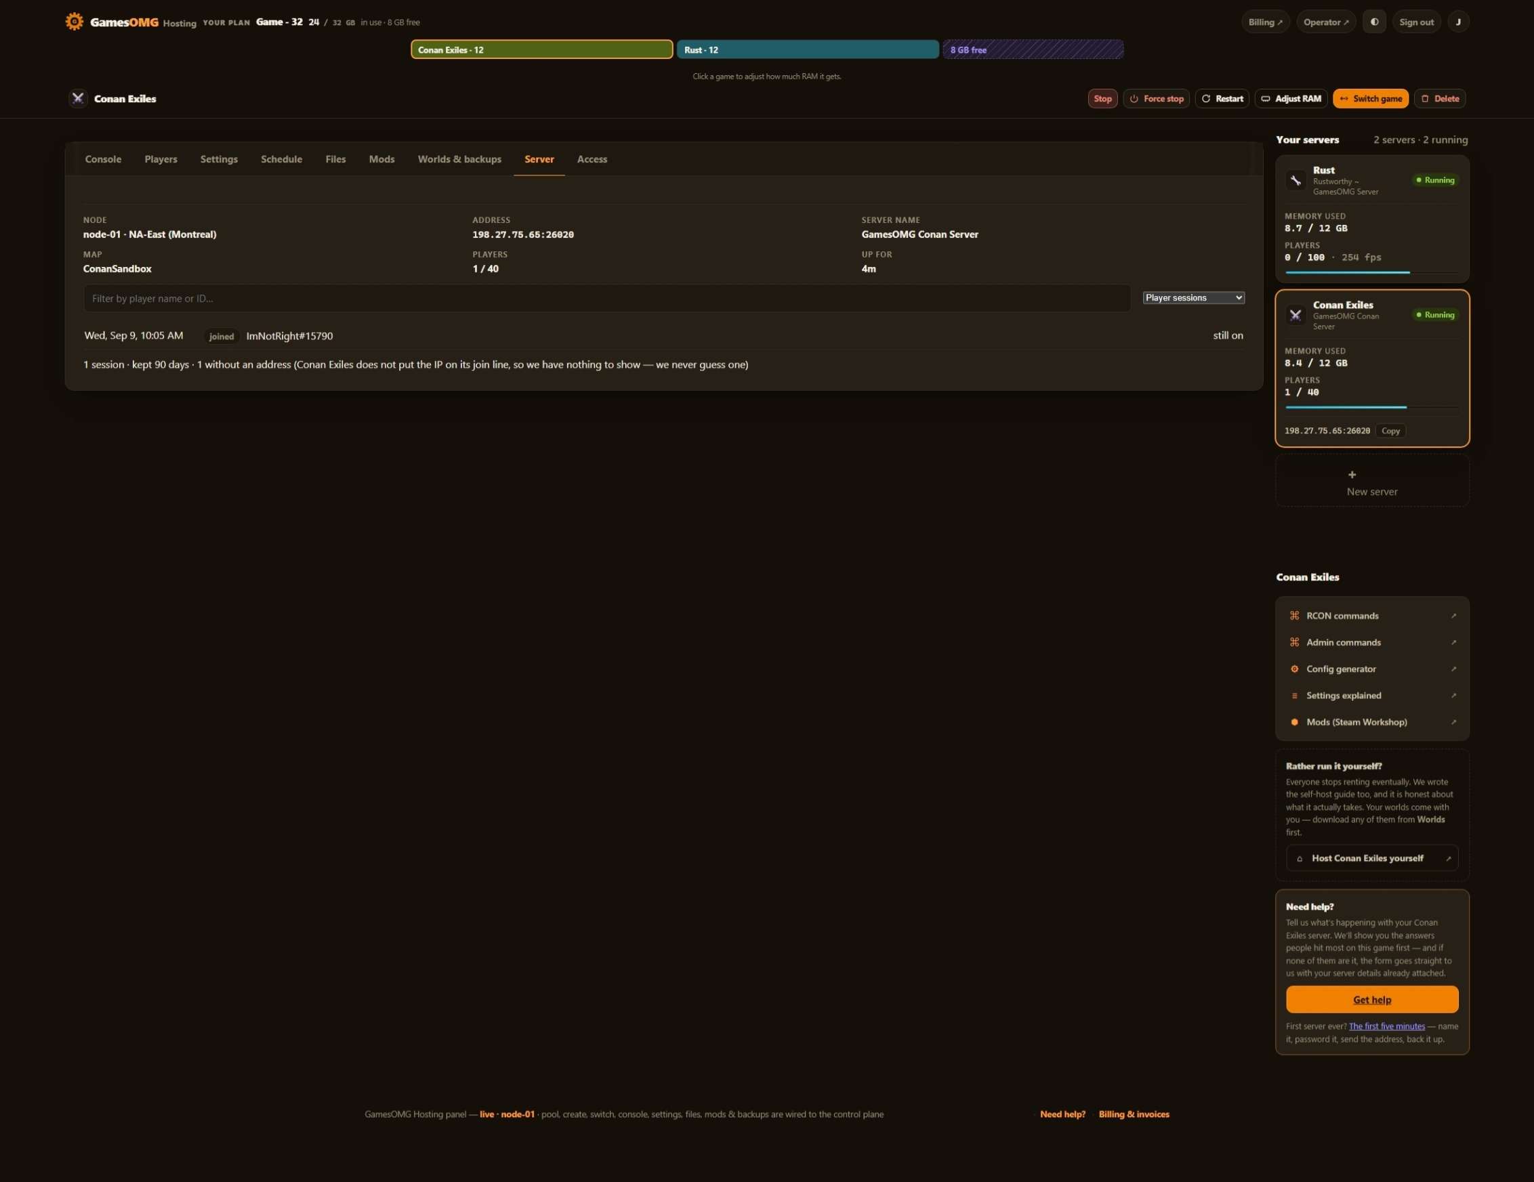Click the Mods (Steam Workshop) dot icon
The image size is (1534, 1182).
click(1295, 722)
